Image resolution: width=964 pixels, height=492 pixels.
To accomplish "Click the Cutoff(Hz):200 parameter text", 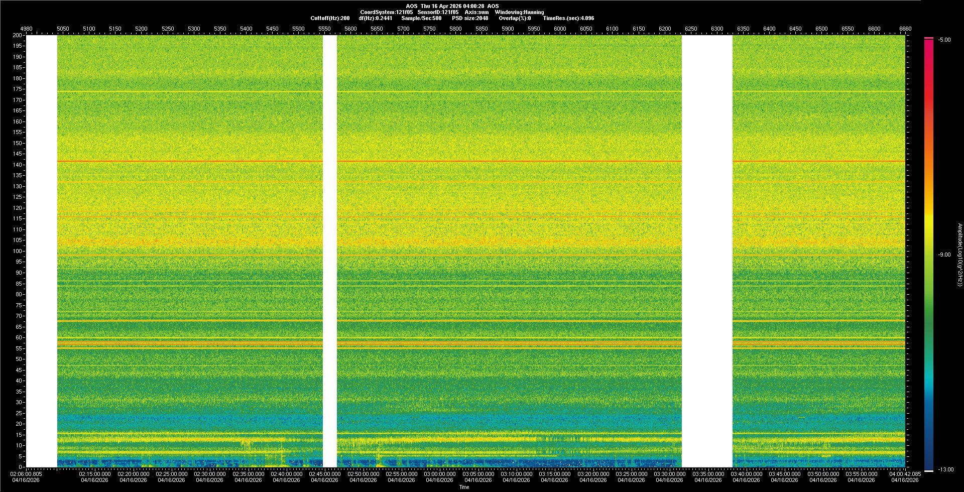I will tap(330, 18).
